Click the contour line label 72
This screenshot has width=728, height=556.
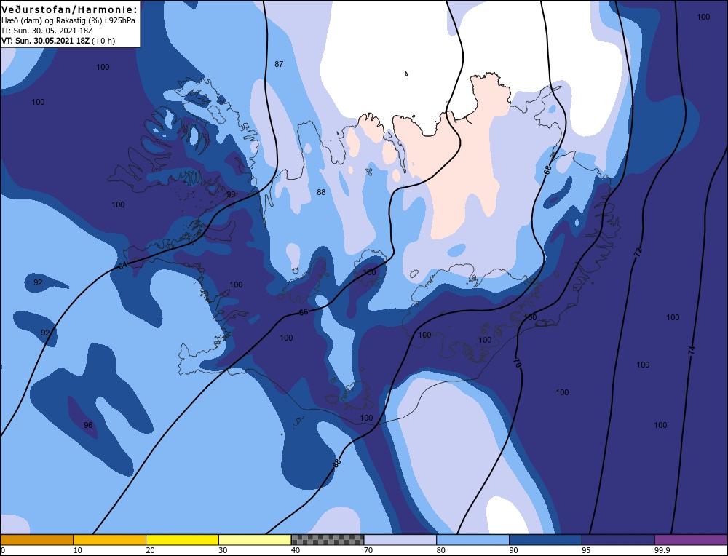click(638, 253)
